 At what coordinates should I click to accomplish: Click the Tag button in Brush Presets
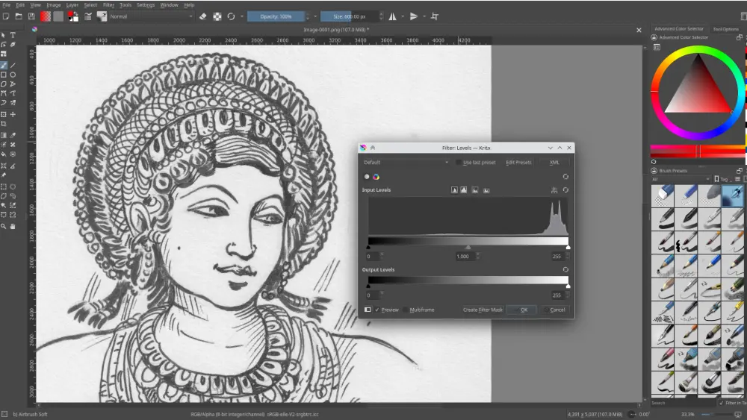click(x=722, y=179)
